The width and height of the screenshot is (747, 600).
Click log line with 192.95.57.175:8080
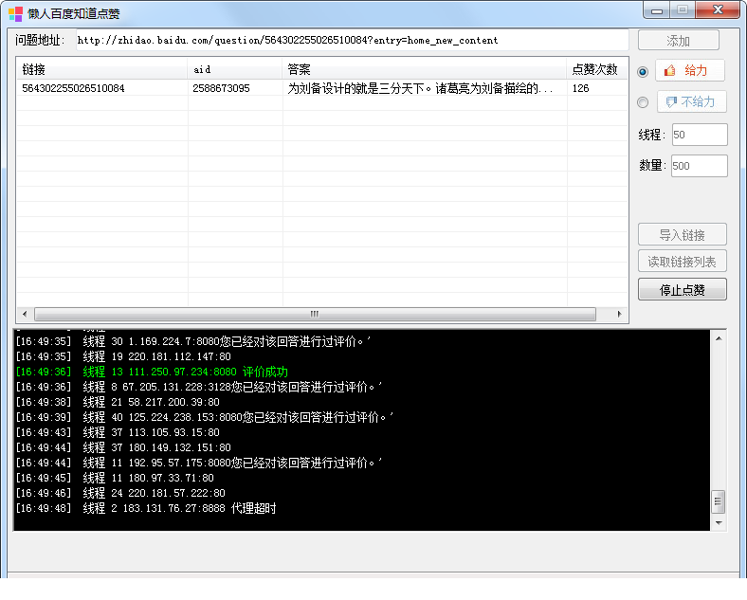coord(199,463)
